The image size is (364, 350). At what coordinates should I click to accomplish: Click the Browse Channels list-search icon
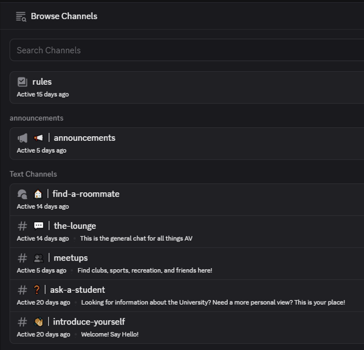tap(21, 17)
